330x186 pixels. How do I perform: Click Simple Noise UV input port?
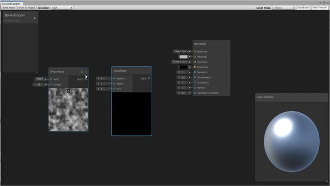coord(51,79)
